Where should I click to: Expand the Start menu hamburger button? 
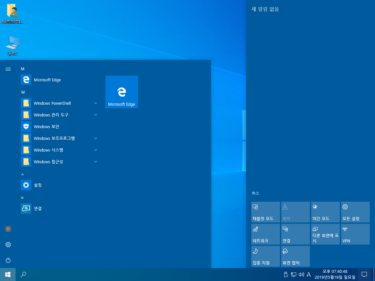[8, 69]
